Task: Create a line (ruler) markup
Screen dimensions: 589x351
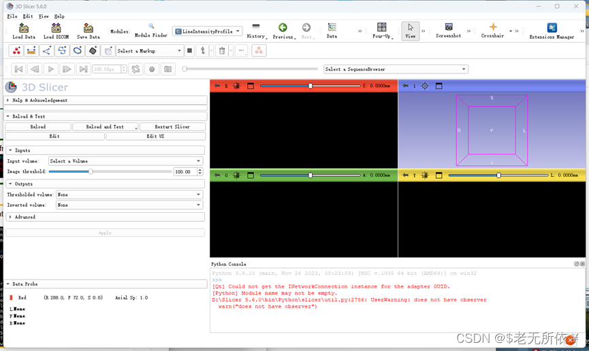Action: [x=31, y=51]
